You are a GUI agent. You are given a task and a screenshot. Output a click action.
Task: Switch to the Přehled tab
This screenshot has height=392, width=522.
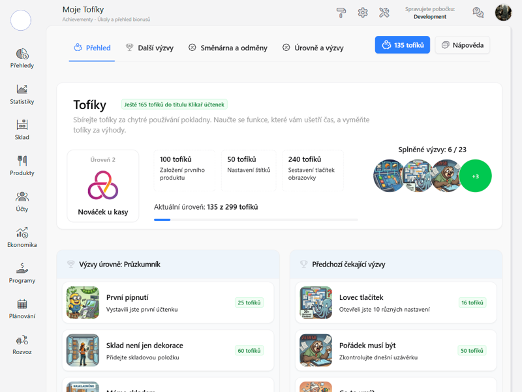point(92,48)
